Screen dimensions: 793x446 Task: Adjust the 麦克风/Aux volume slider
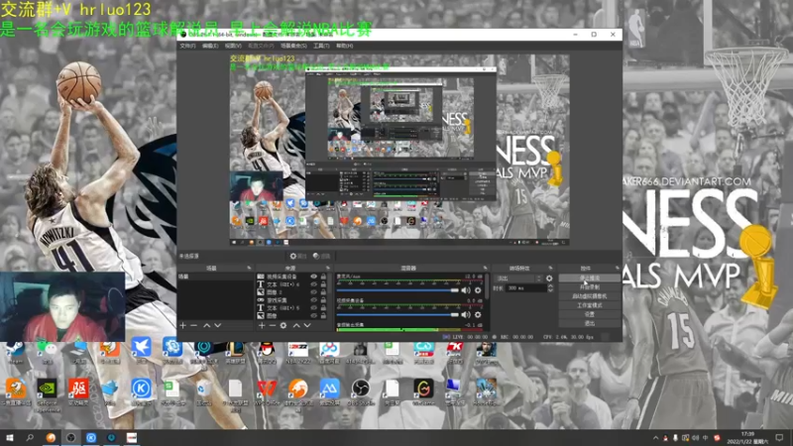tap(397, 290)
